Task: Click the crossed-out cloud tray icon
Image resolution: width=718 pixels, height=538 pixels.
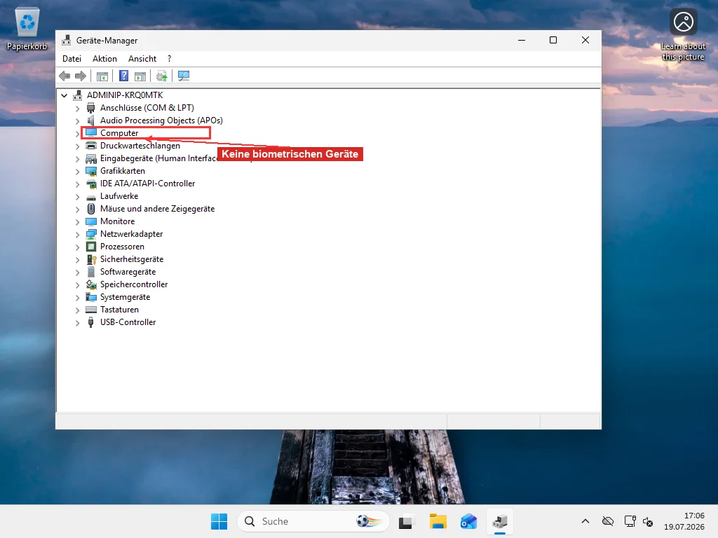Action: click(608, 521)
